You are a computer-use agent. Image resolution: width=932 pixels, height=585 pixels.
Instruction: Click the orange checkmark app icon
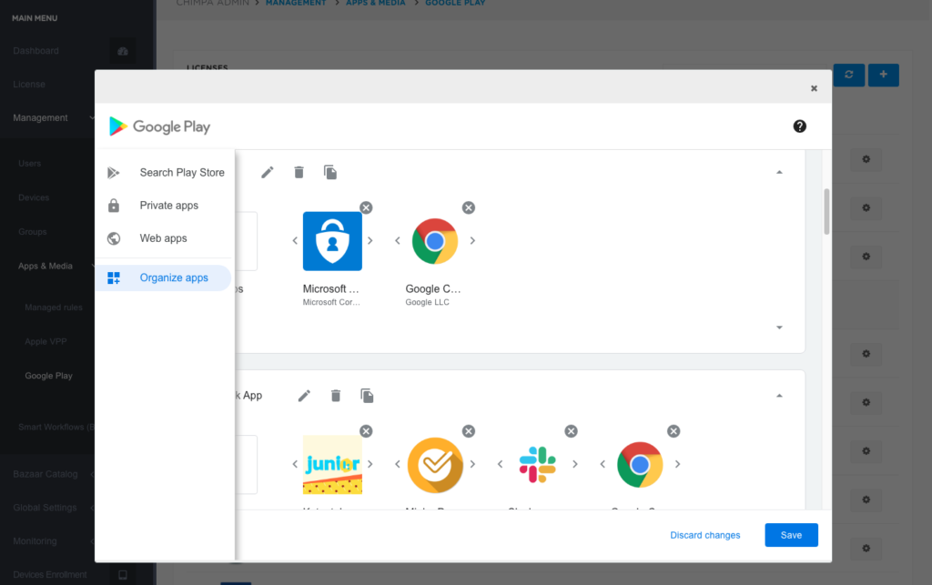click(435, 465)
